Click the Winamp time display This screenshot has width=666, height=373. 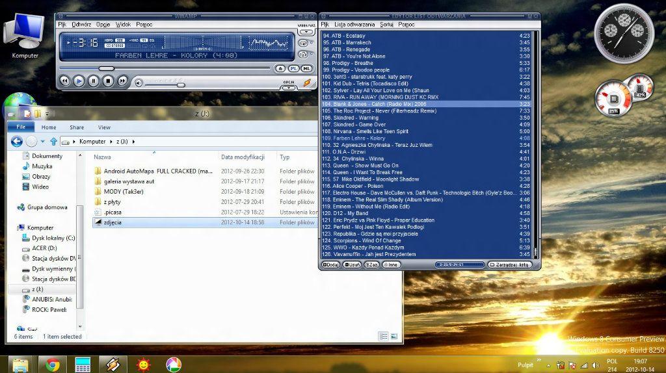point(85,42)
